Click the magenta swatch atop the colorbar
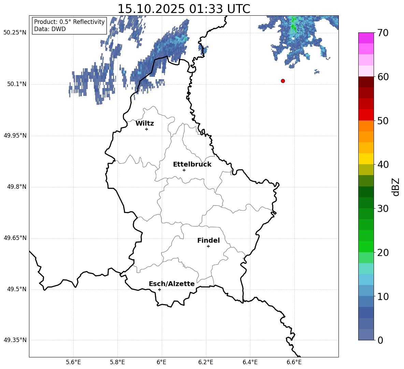404x369 pixels. tap(366, 38)
